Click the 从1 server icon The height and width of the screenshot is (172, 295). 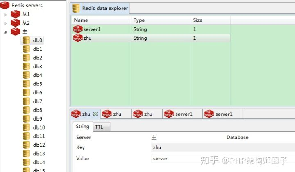16,14
